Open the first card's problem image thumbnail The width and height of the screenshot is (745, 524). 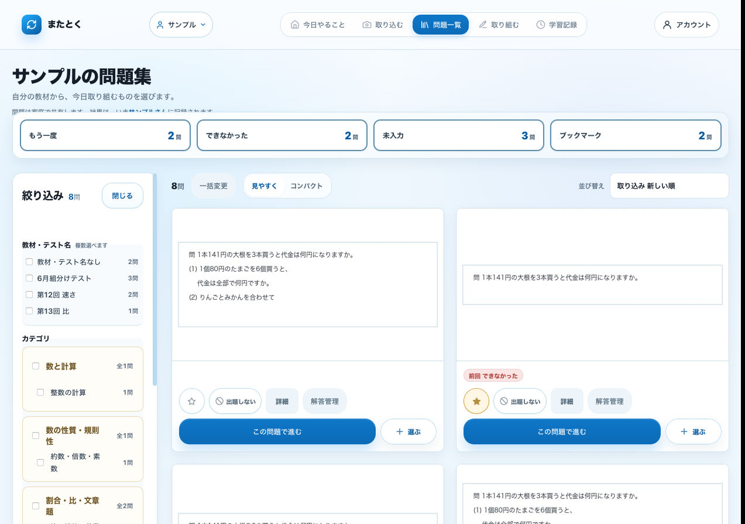(x=308, y=285)
